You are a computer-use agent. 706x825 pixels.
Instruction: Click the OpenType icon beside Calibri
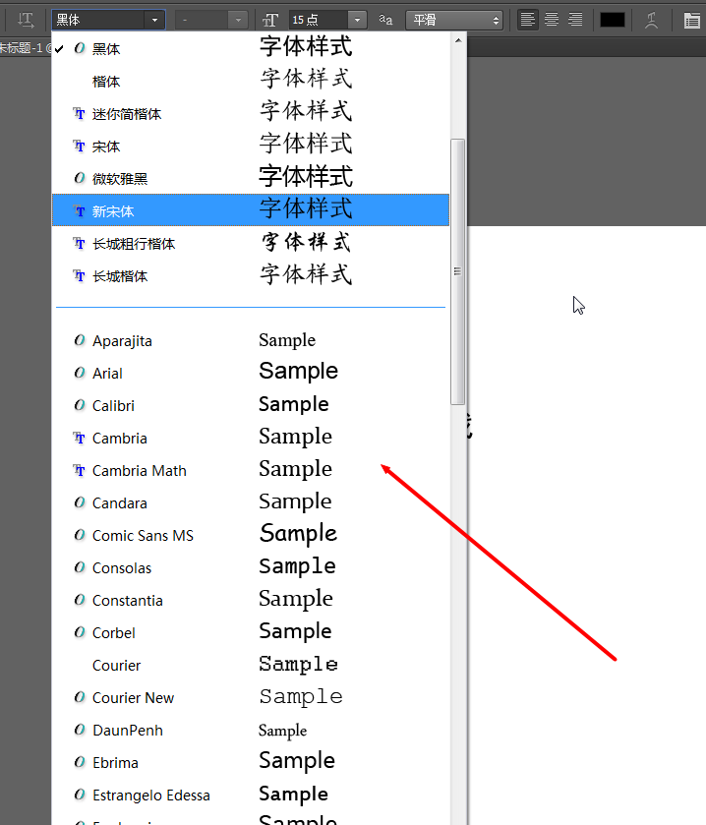tap(80, 405)
